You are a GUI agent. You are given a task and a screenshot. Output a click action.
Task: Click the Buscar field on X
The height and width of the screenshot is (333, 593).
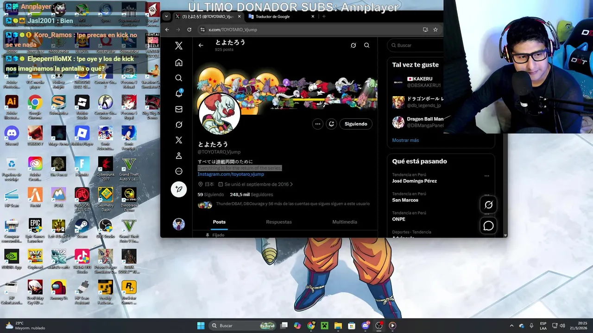point(415,45)
